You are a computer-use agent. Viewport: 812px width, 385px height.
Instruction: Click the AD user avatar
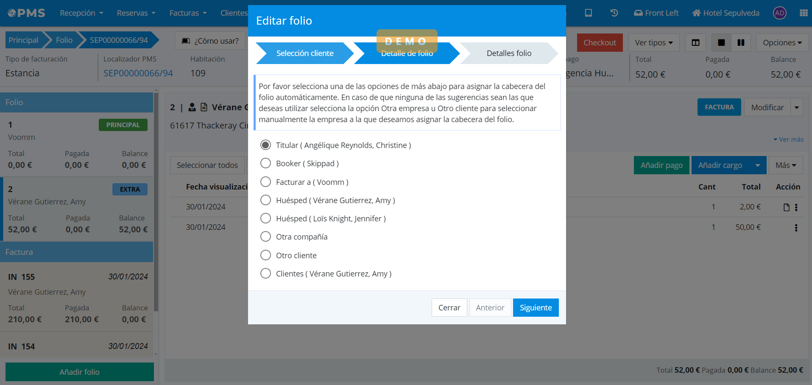click(779, 13)
